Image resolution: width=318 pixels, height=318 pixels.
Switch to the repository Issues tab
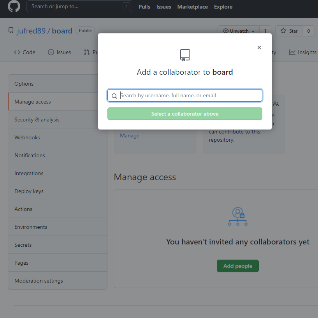click(x=60, y=52)
